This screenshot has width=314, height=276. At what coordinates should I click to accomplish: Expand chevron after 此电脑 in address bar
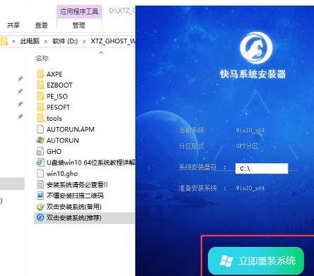tap(46, 42)
